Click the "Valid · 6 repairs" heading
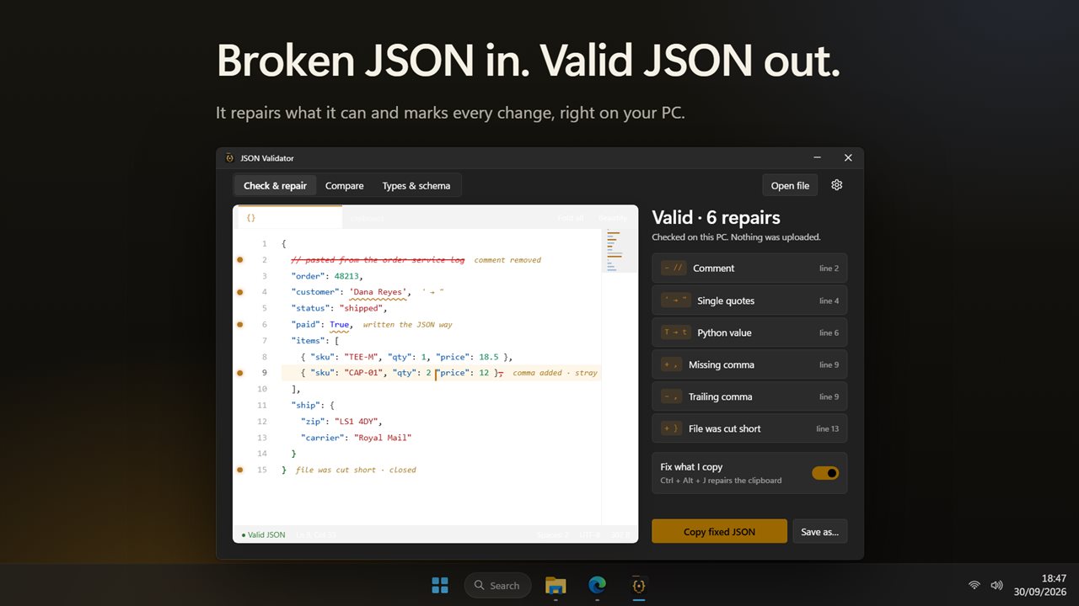Image resolution: width=1079 pixels, height=606 pixels. [x=716, y=217]
